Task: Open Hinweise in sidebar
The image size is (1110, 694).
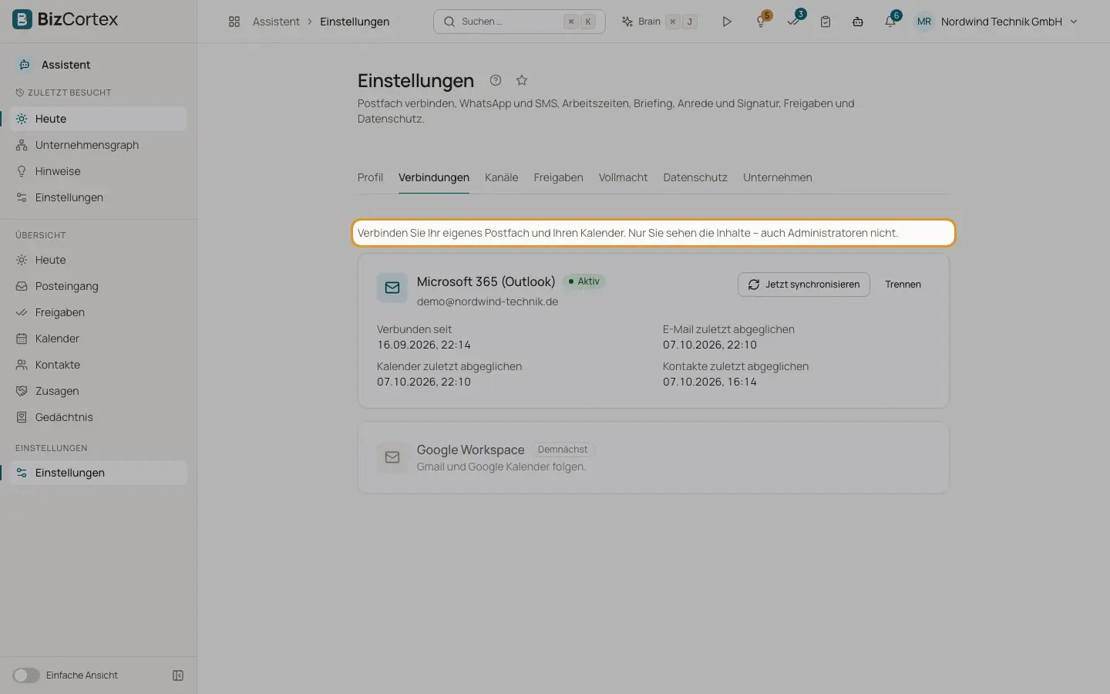Action: pos(99,171)
